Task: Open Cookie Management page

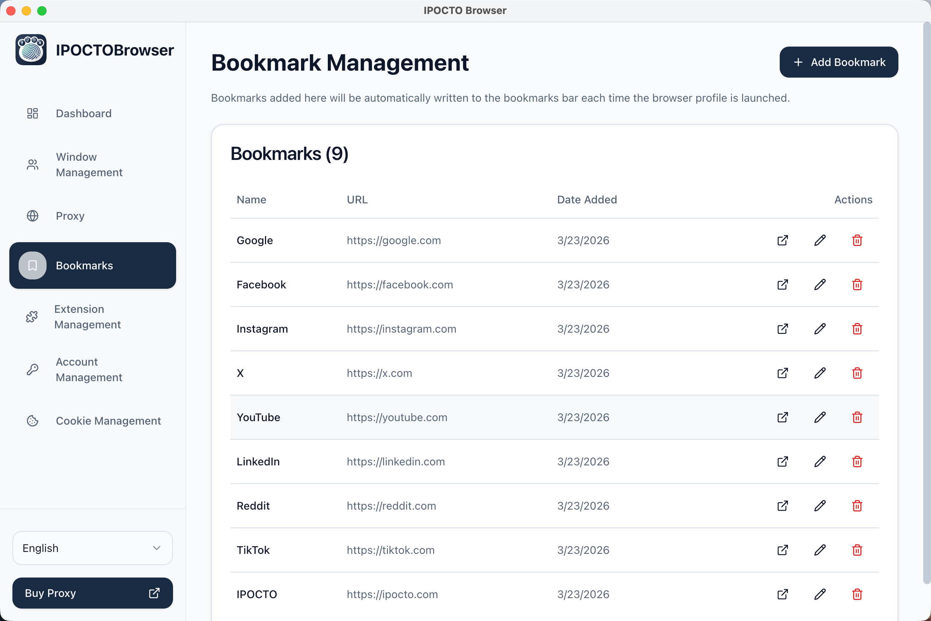Action: (x=93, y=421)
